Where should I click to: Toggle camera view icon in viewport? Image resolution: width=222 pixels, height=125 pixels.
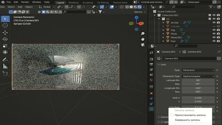(x=143, y=45)
